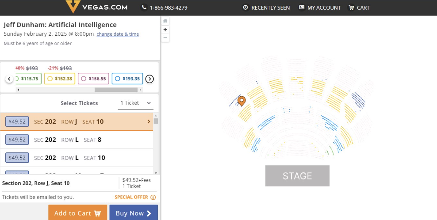Screen dimensions: 437x220
Task: Click the $49.52 badge for Row L Seat 8
Action: [x=17, y=140]
